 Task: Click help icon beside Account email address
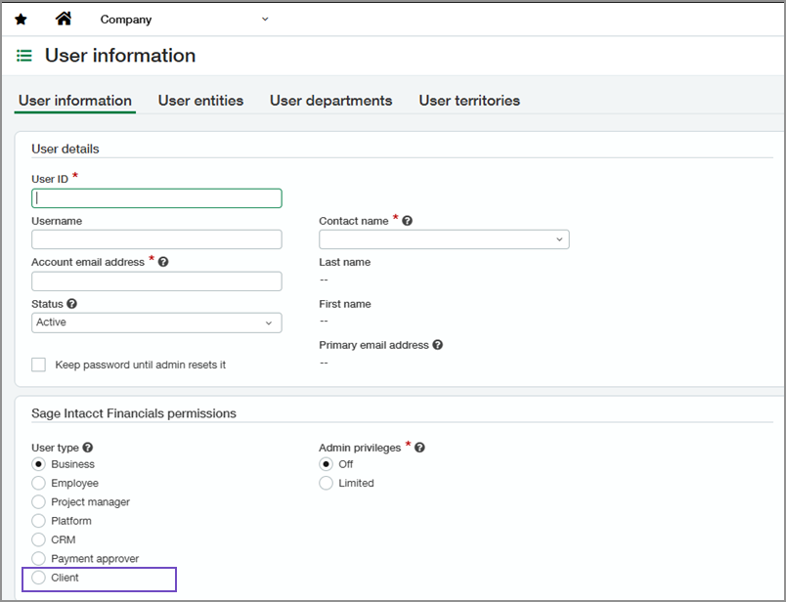point(163,262)
